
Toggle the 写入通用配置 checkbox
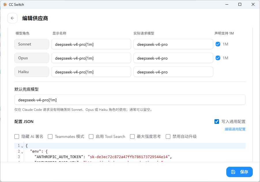pos(217,122)
